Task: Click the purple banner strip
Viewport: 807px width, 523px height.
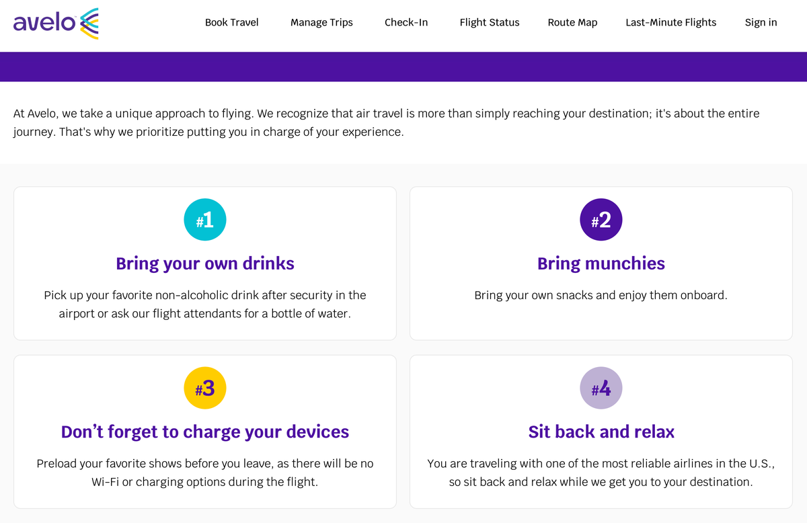Action: tap(403, 67)
